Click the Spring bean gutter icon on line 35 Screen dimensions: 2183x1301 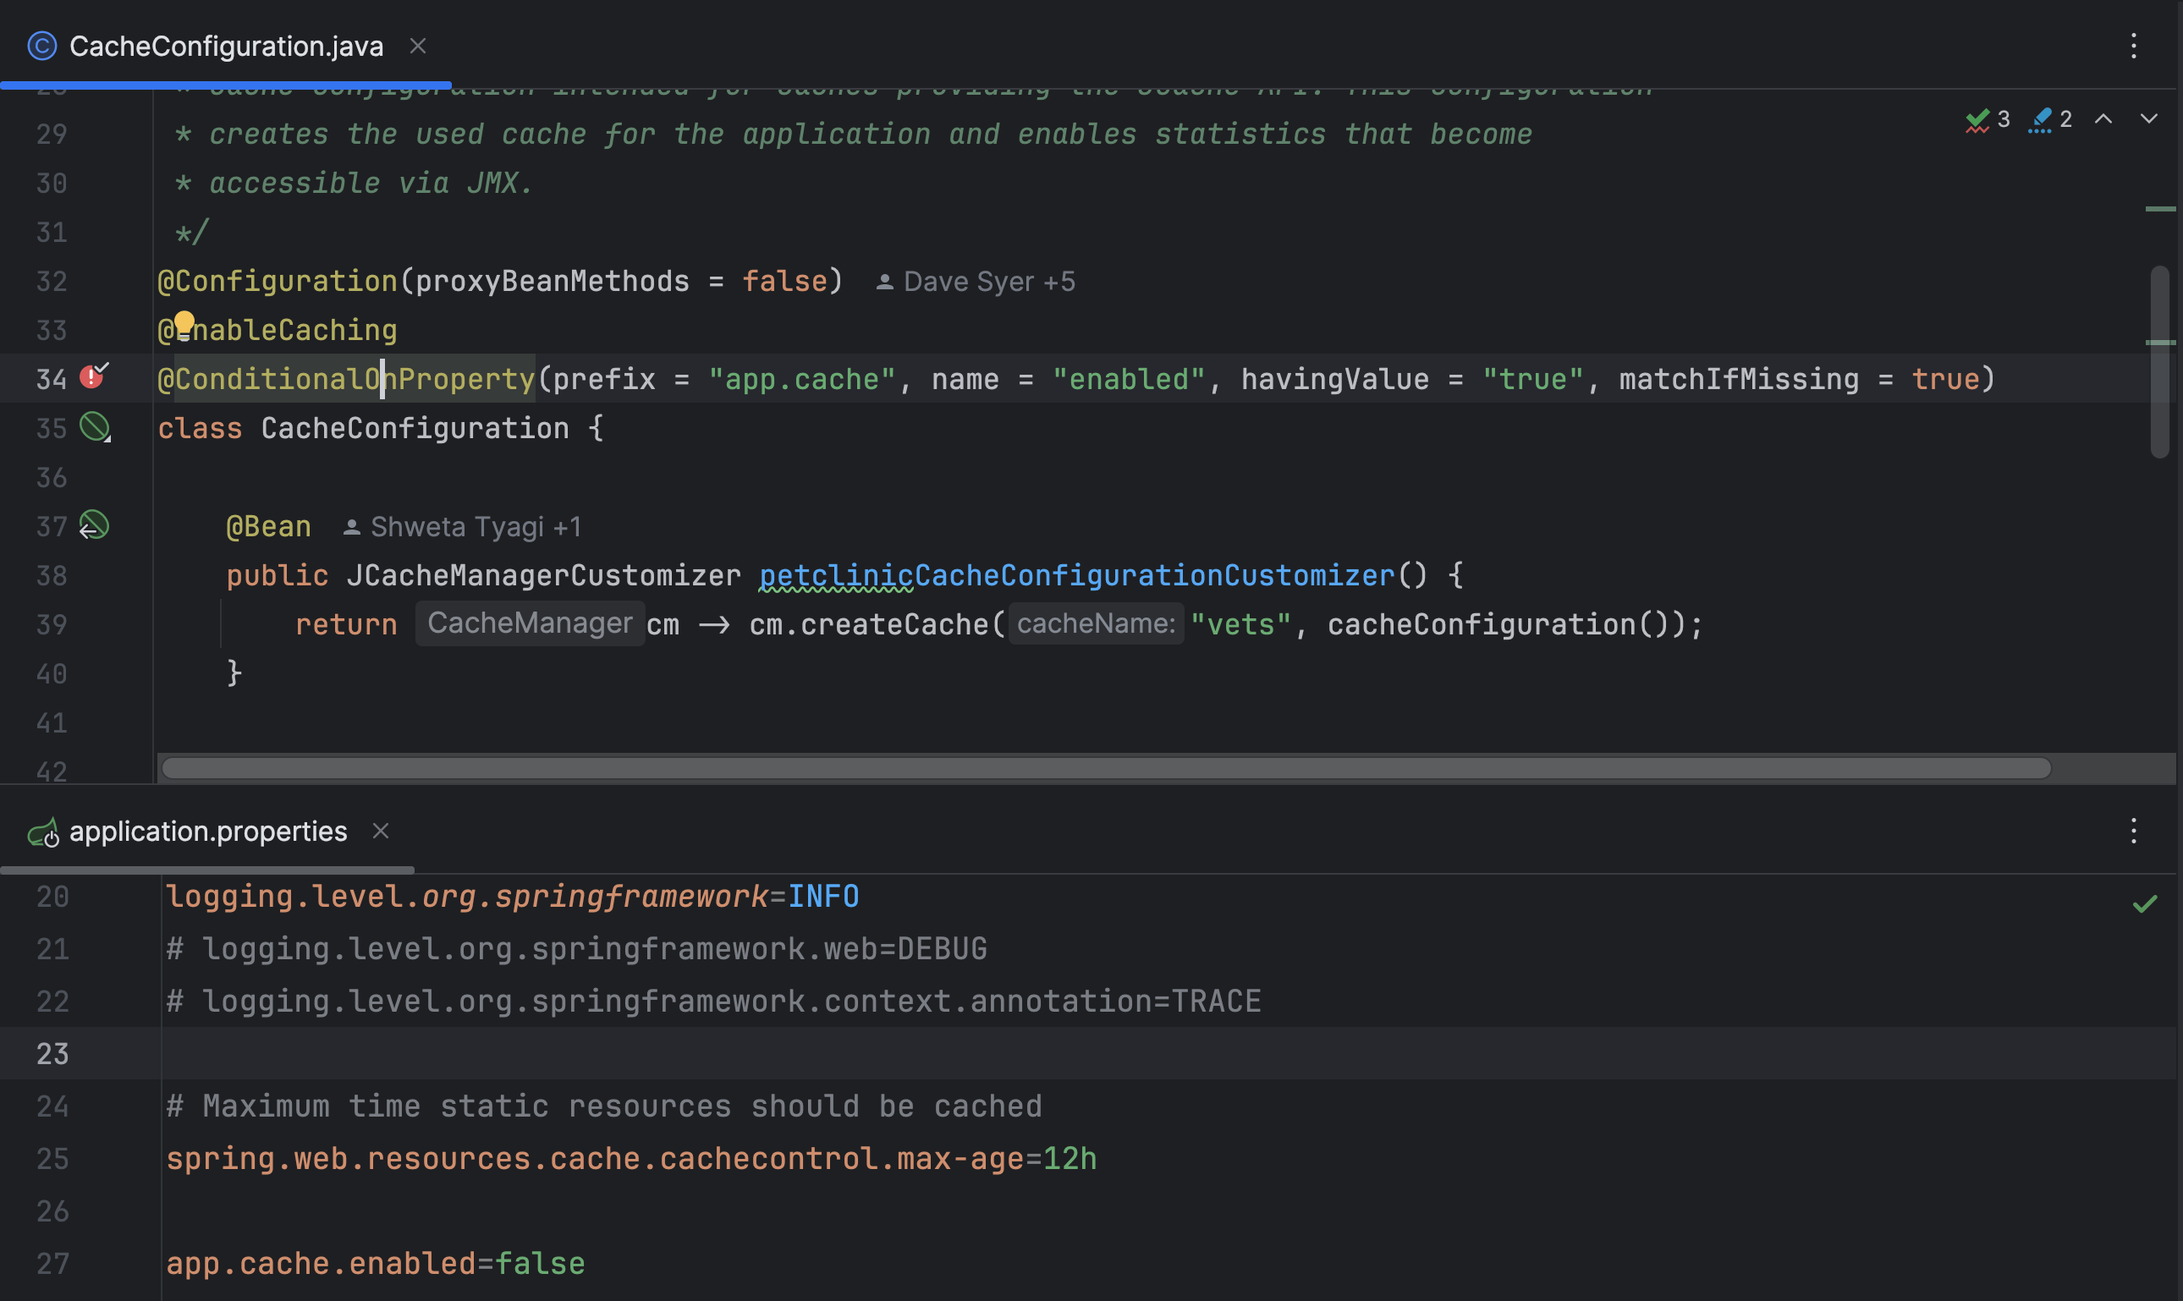coord(95,428)
